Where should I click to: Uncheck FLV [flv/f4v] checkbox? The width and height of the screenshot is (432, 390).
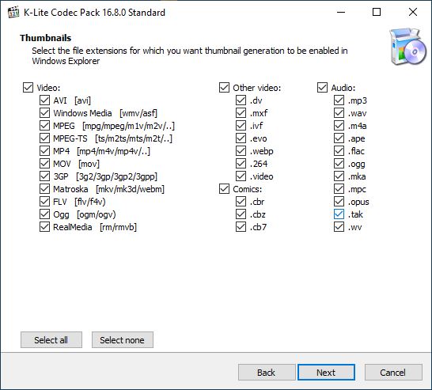(44, 202)
